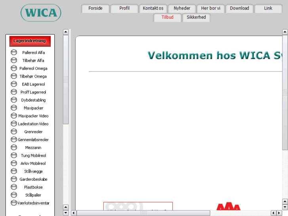Click the main content scrollbar top up arrow
Image resolution: width=288 pixels, height=216 pixels.
285,32
